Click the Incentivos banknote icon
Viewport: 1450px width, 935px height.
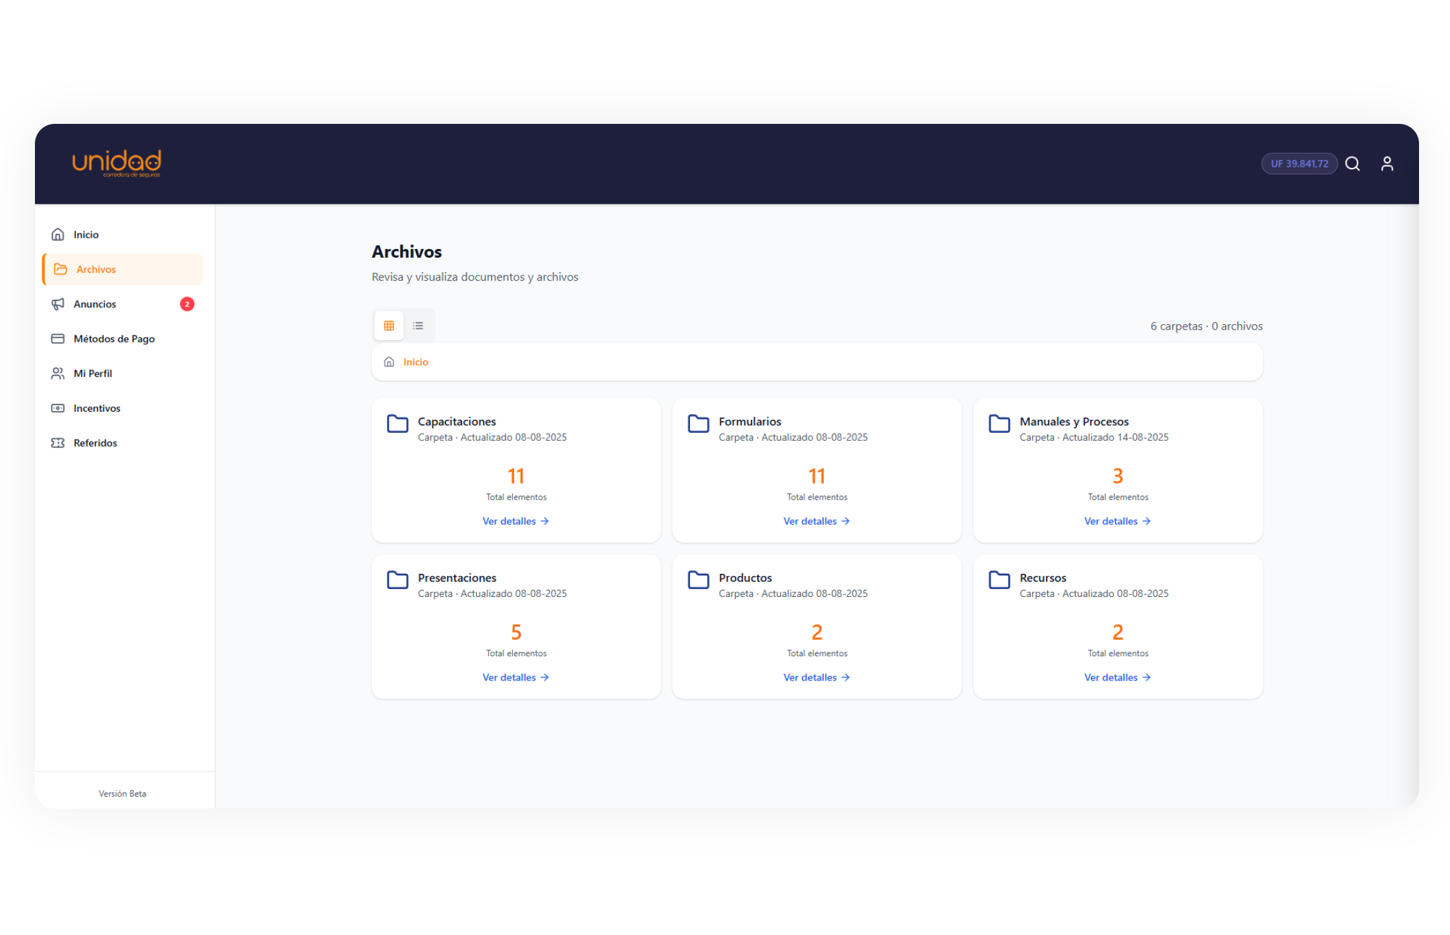tap(58, 408)
